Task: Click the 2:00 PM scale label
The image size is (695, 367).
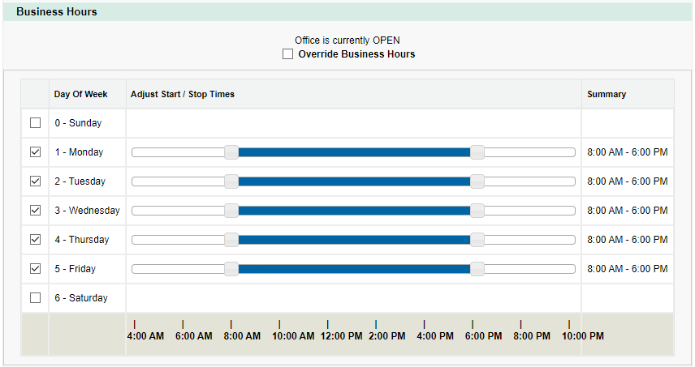Action: pos(387,336)
